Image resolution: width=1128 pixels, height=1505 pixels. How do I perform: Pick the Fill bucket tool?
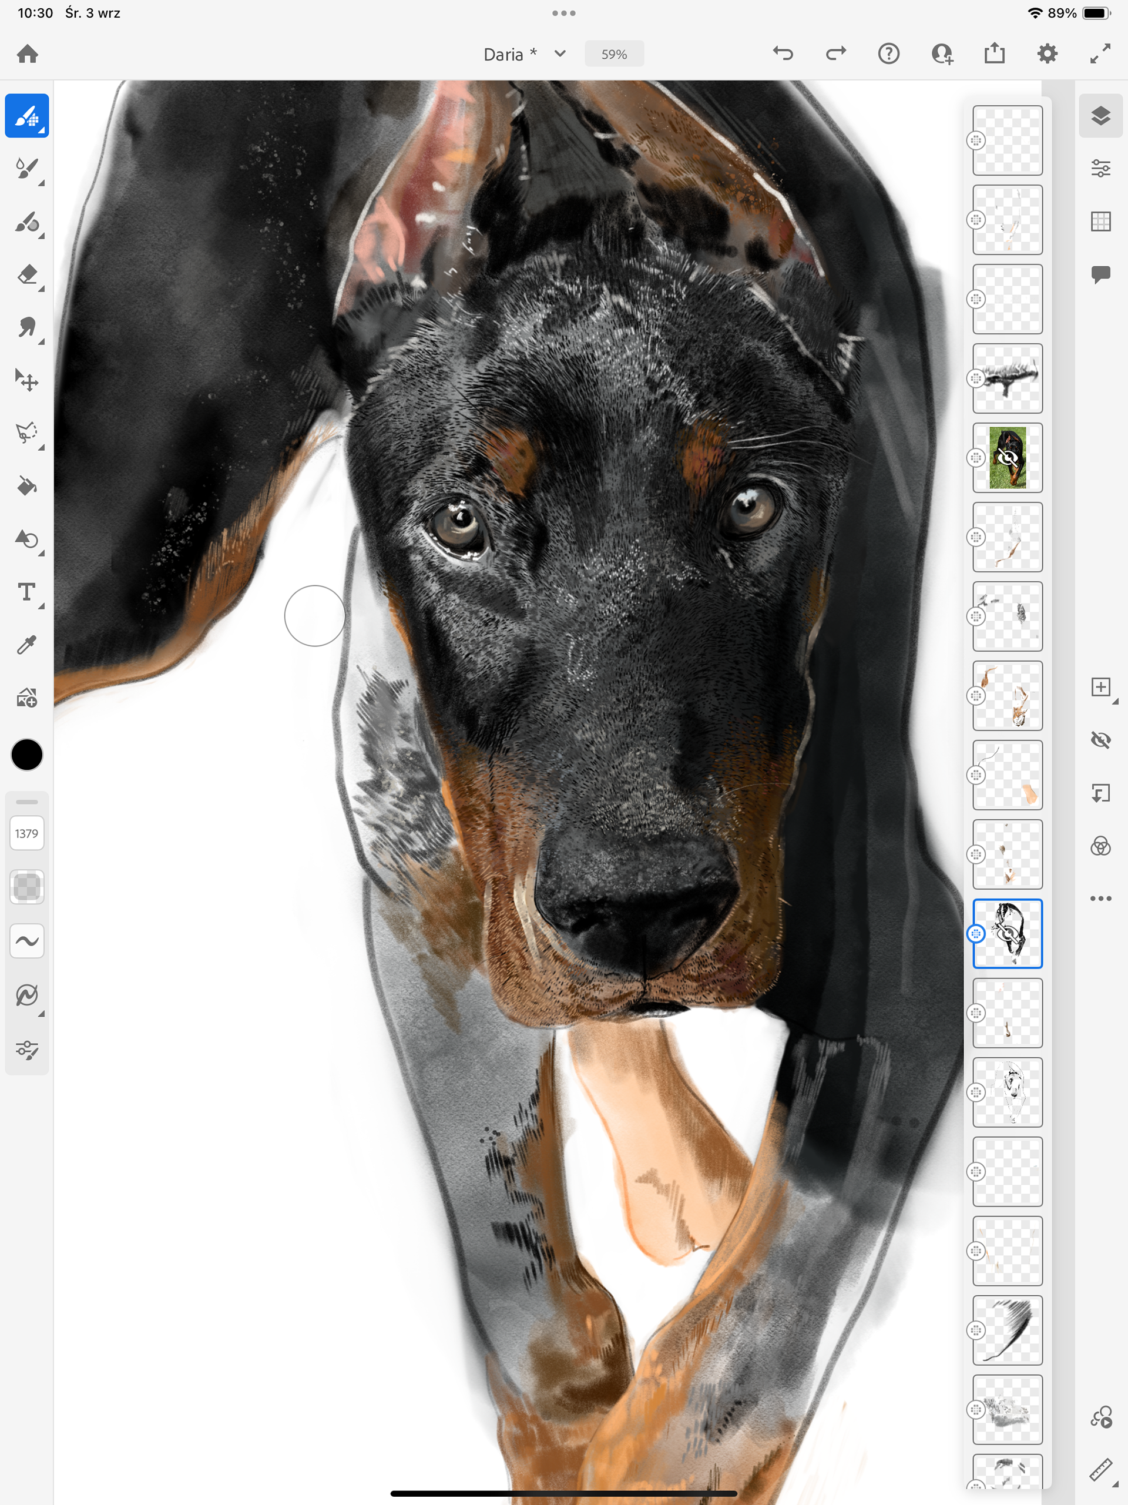click(x=26, y=486)
